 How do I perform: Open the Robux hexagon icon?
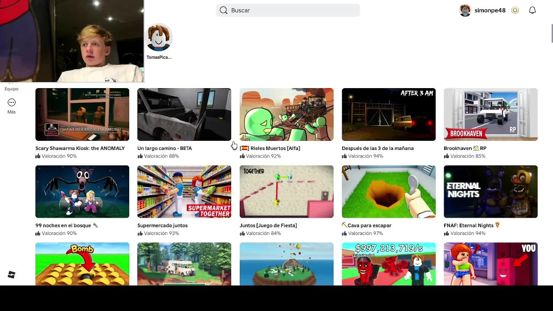coord(515,10)
